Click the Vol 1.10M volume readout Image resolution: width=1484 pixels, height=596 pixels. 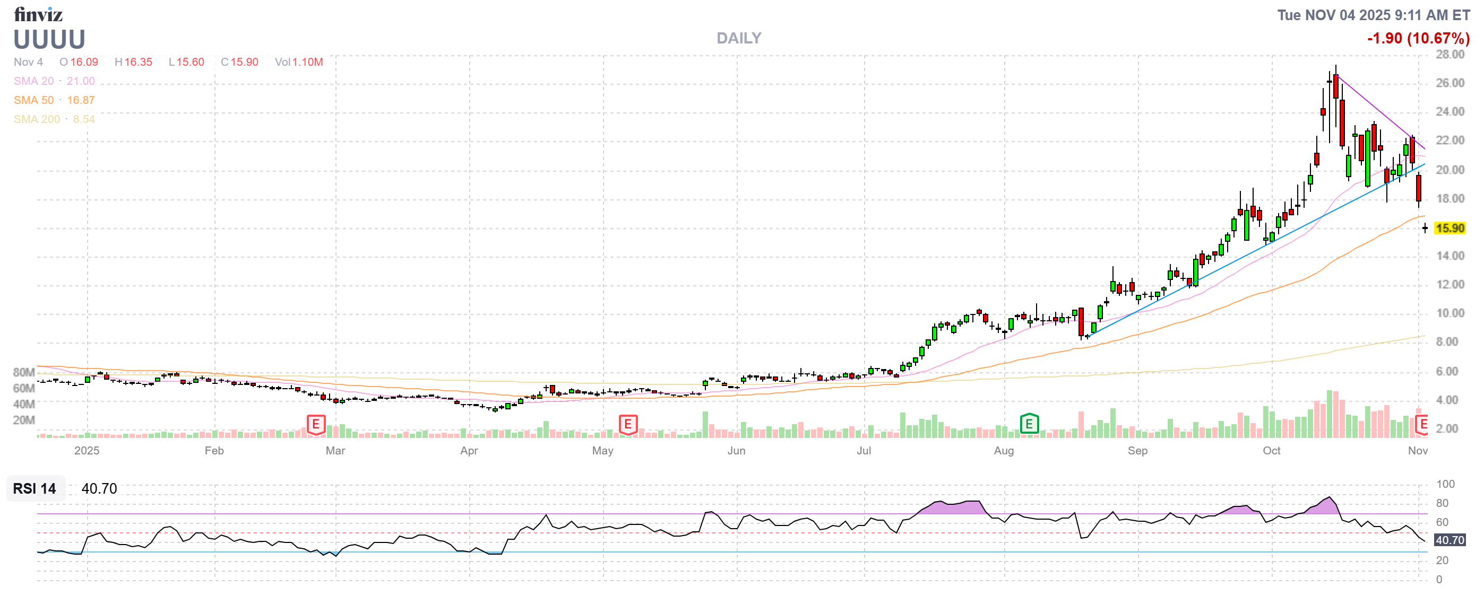[298, 62]
